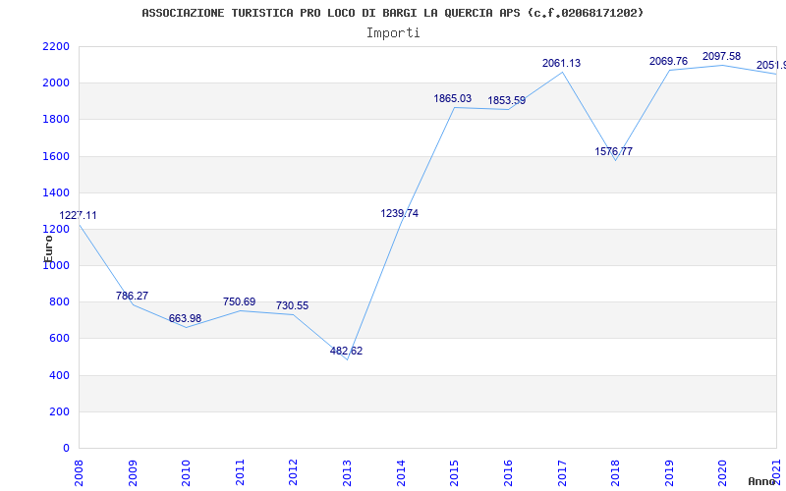Click the x-axis year 2016
The width and height of the screenshot is (786, 491).
point(508,472)
